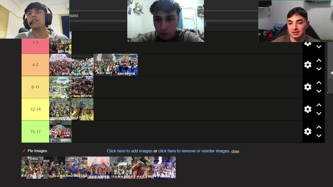333x187 pixels.
Task: Follow the 'Click here to add images' link
Action: point(130,151)
